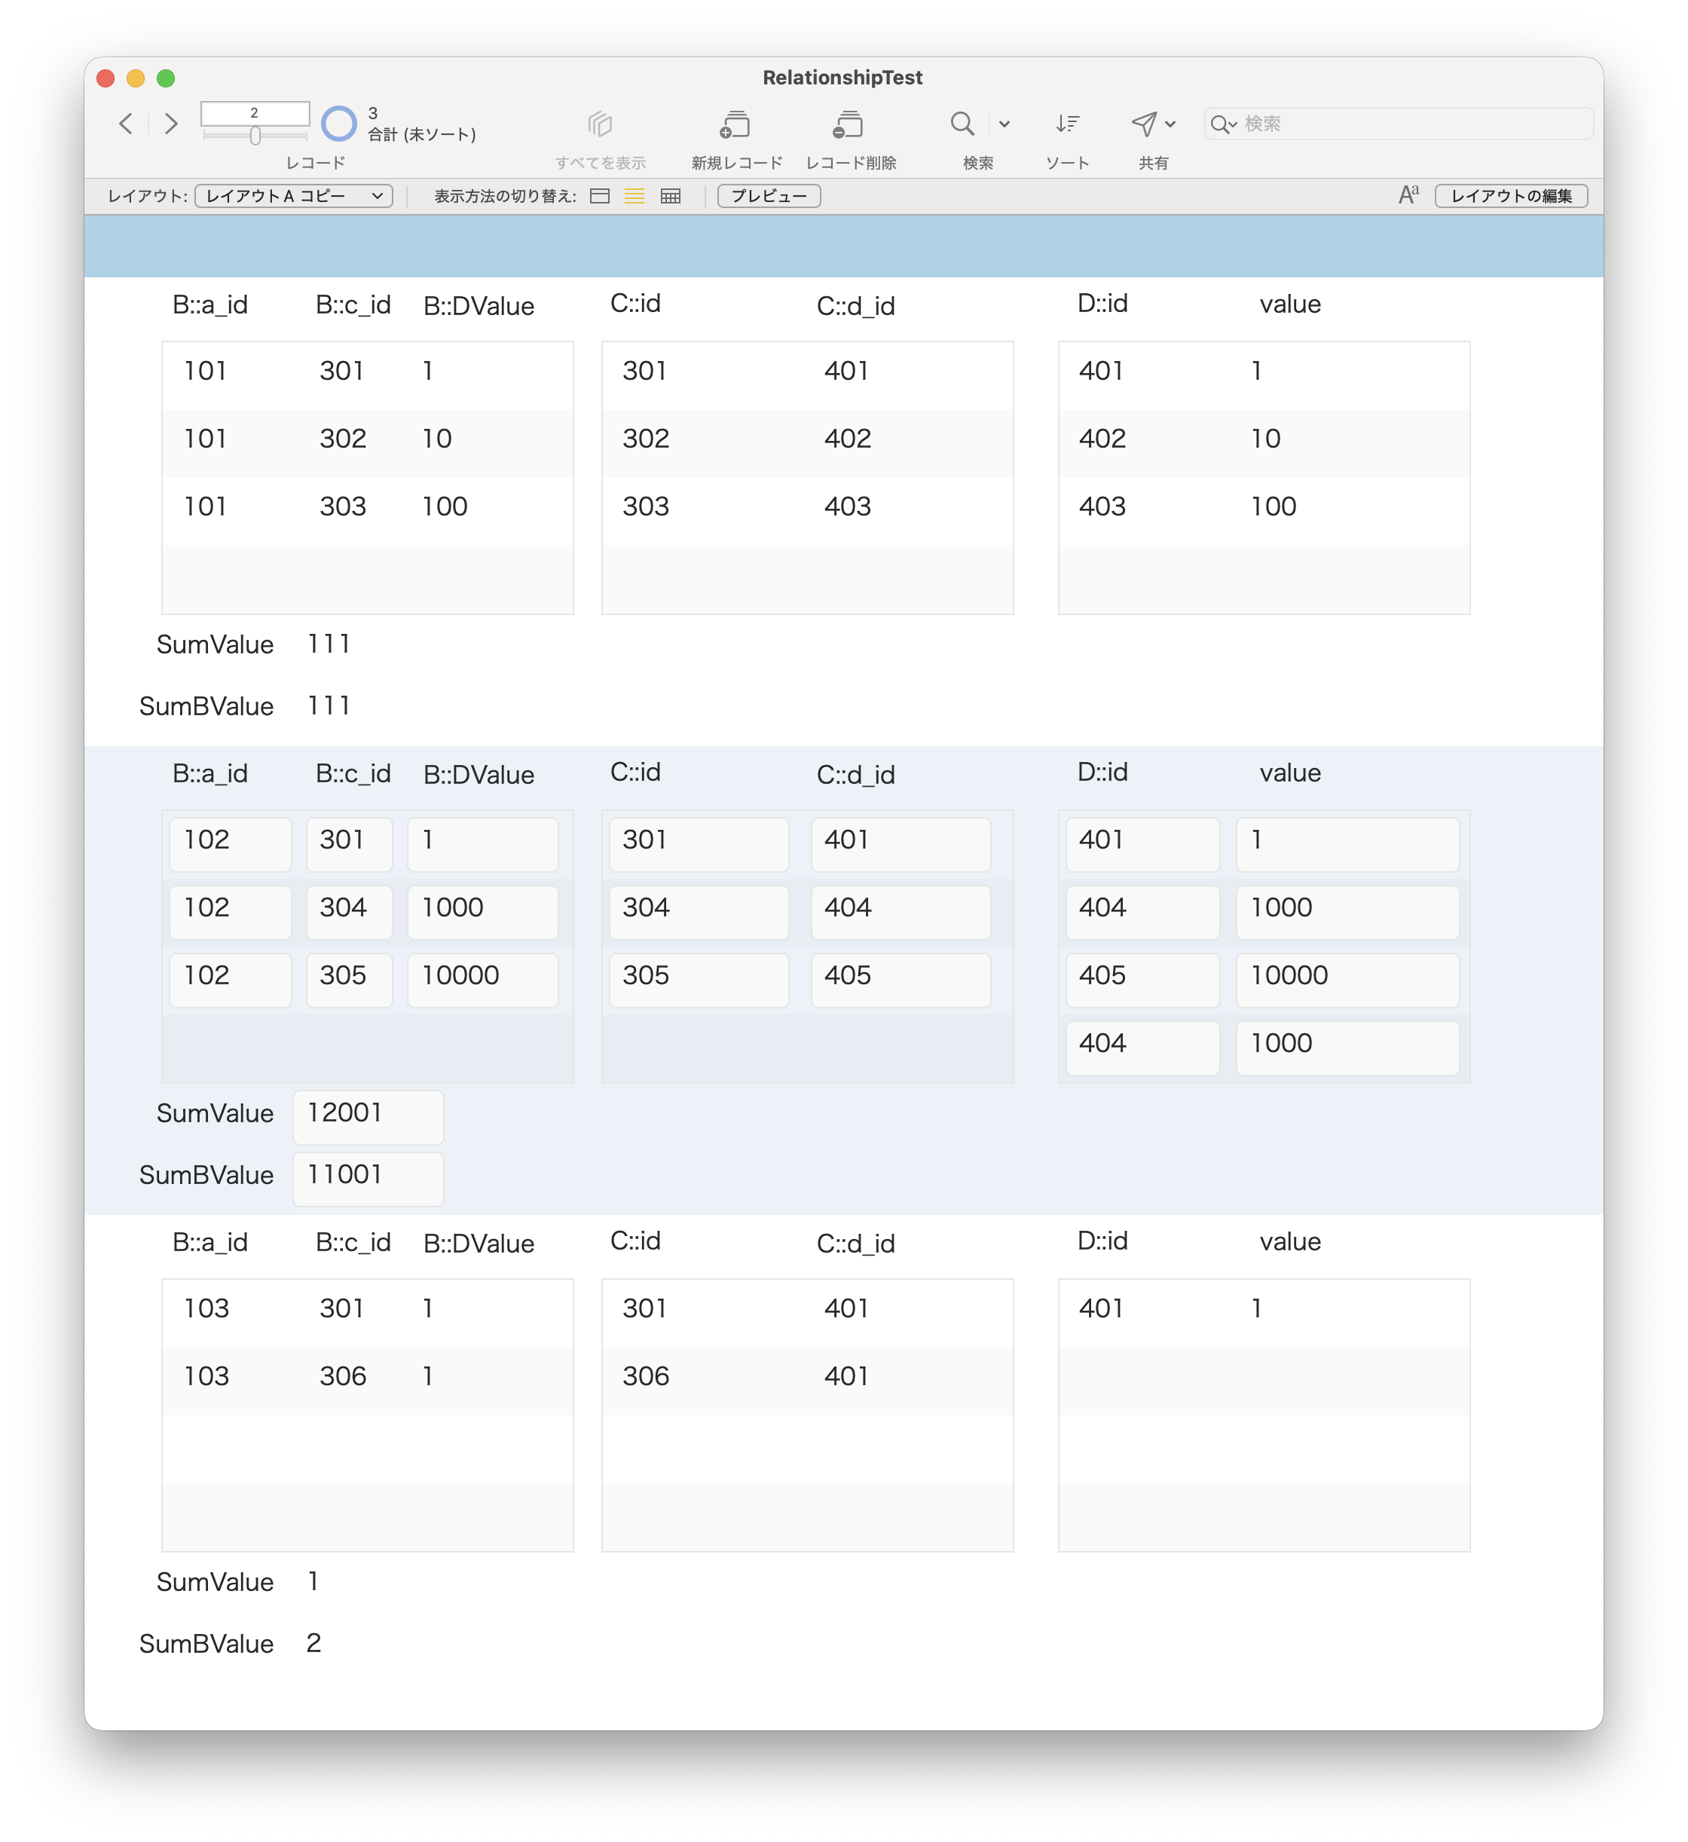1688x1842 pixels.
Task: Click the record navigation slider
Action: click(255, 136)
